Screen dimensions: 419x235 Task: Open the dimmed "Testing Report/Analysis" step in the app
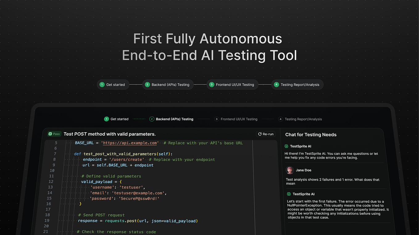click(300, 119)
